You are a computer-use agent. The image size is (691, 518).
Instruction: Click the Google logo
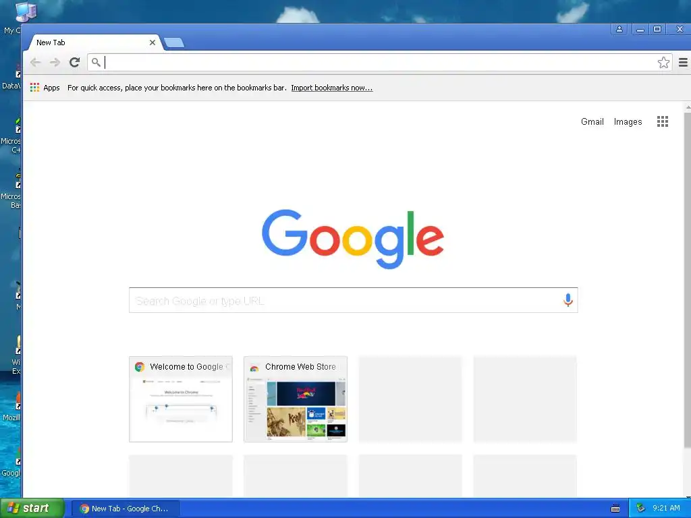pos(352,239)
